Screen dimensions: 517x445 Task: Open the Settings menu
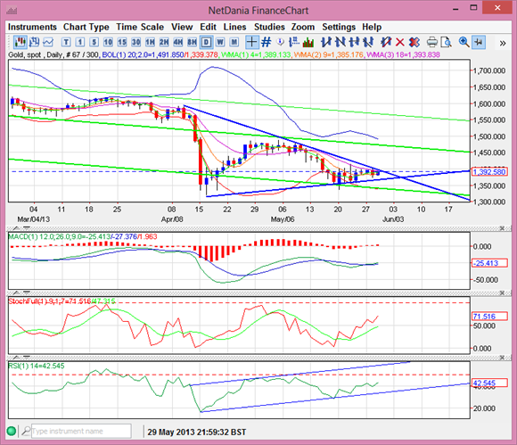click(339, 27)
